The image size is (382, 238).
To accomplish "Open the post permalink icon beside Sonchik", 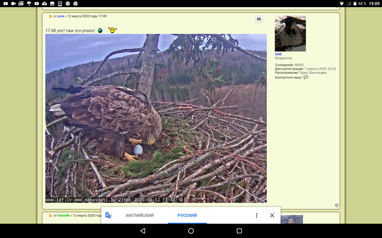I will (50, 215).
